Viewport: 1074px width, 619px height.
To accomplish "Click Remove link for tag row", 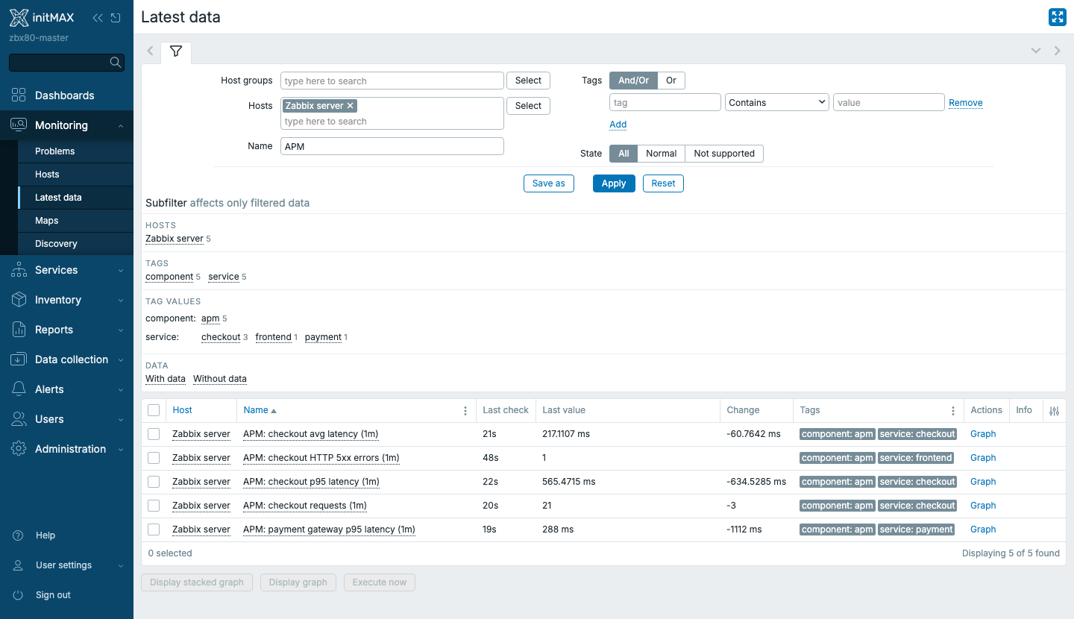I will pos(966,103).
